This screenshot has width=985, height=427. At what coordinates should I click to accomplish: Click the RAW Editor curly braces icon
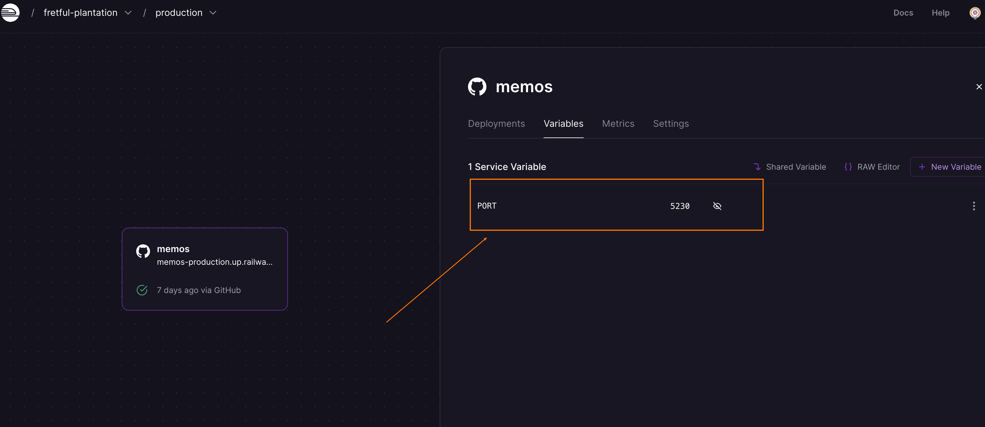click(x=848, y=167)
